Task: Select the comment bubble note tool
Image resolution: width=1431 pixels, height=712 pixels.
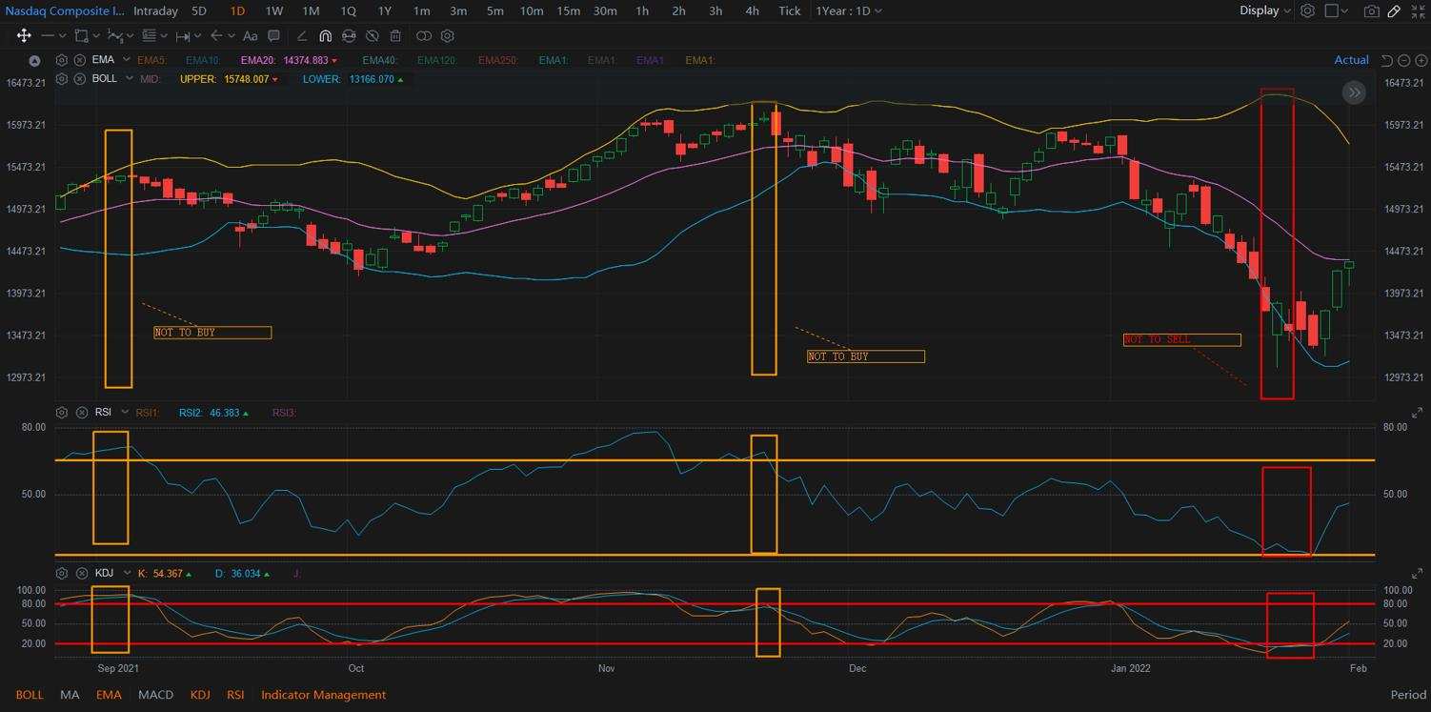Action: [273, 35]
